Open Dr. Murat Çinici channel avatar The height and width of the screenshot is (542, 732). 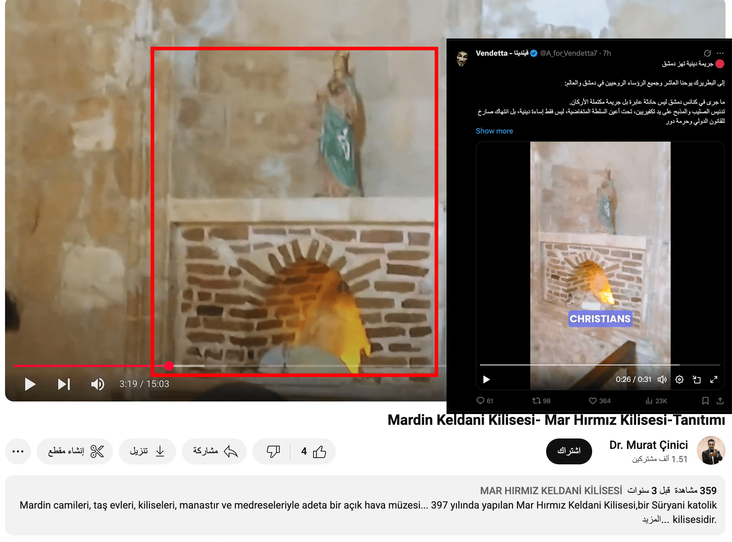710,451
